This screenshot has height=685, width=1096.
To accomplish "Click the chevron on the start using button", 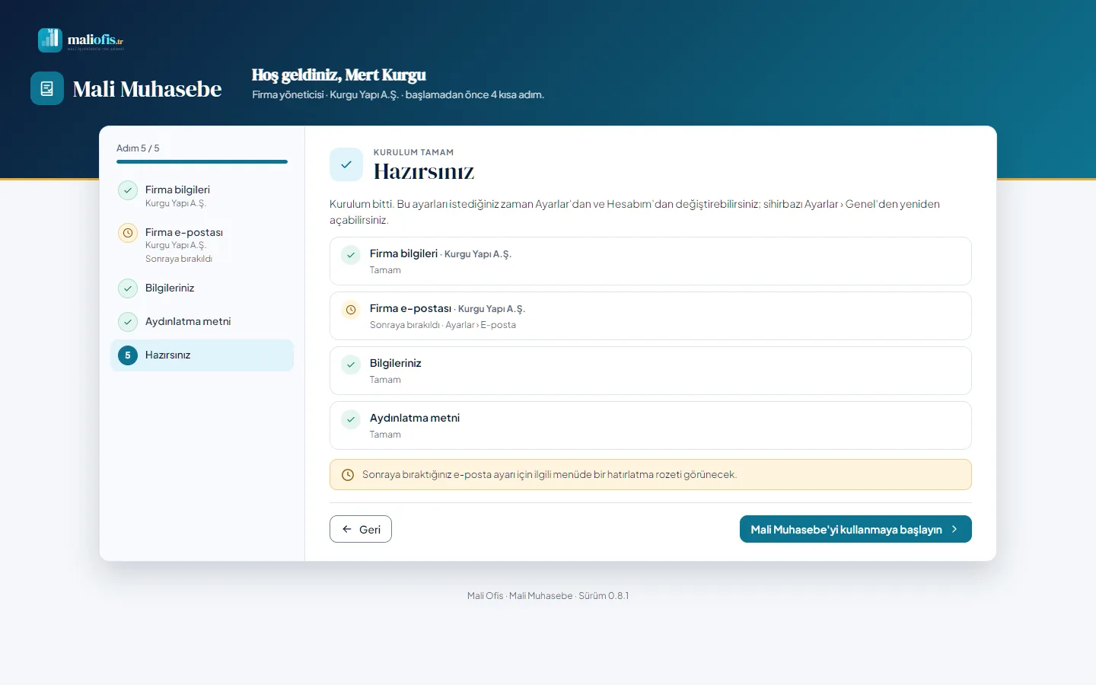I will point(954,529).
